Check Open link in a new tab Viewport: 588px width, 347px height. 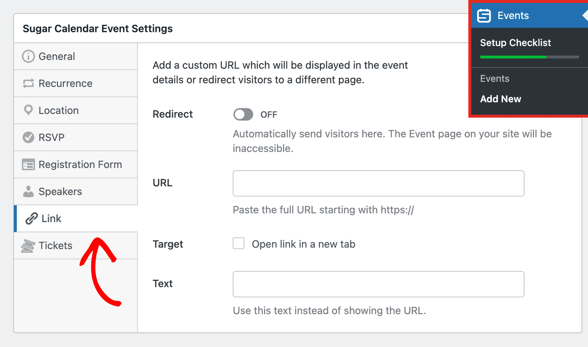pos(239,243)
